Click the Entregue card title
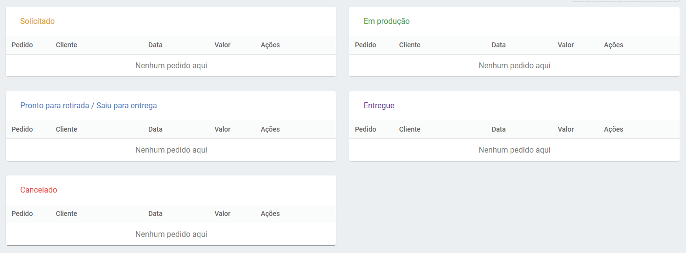Image resolution: width=686 pixels, height=253 pixels. [x=379, y=106]
